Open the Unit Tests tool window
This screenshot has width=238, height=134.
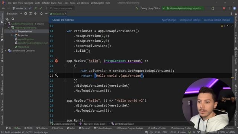[57, 128]
